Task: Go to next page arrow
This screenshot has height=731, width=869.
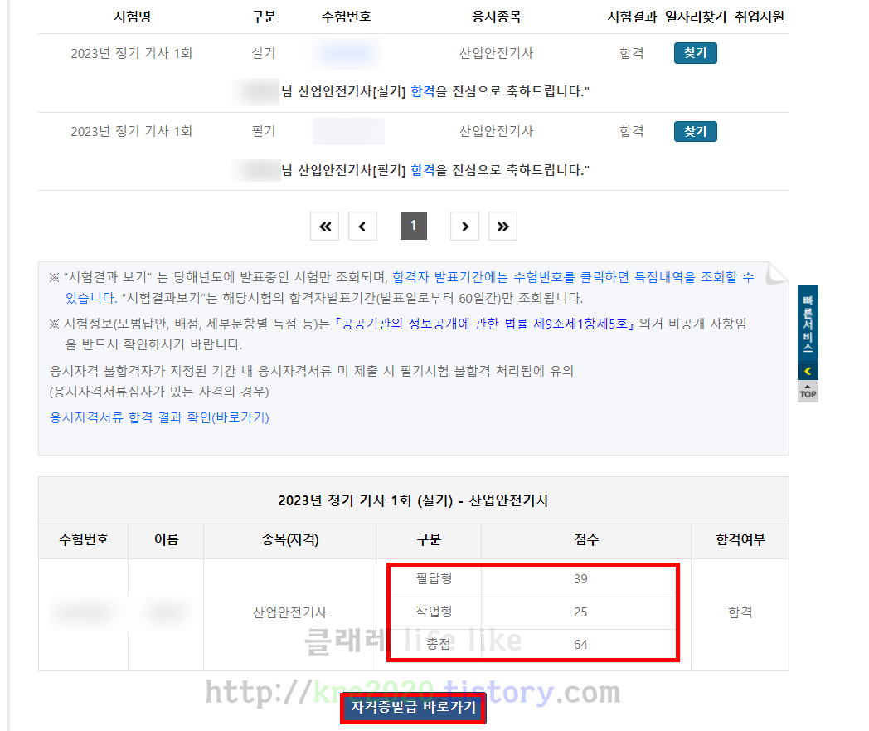Action: [x=464, y=227]
